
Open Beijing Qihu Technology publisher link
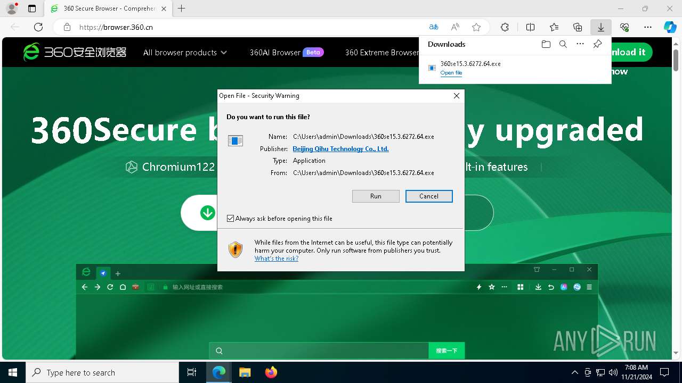pos(340,149)
